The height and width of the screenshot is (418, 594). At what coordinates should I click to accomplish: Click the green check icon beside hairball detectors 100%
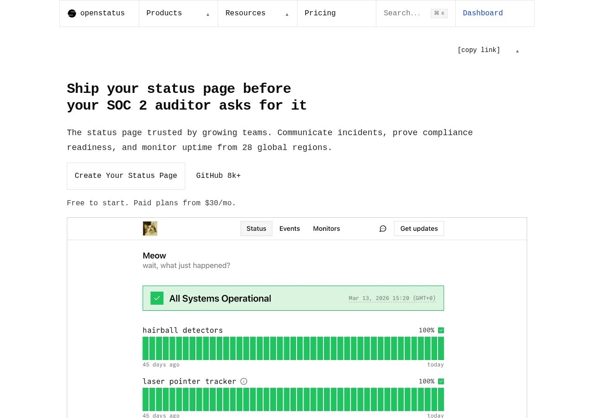click(441, 330)
